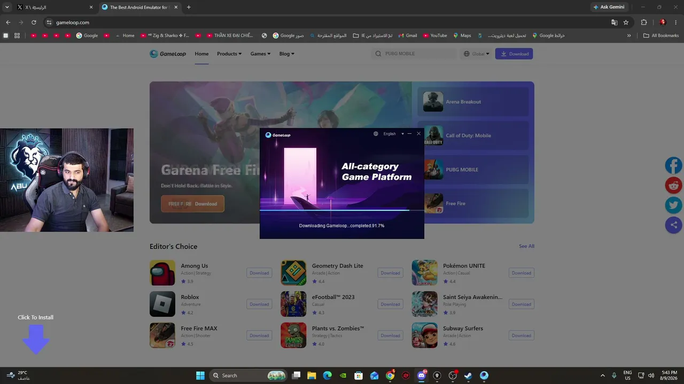Expand the Products dropdown menu
Screen dimensions: 684x384
click(229, 54)
